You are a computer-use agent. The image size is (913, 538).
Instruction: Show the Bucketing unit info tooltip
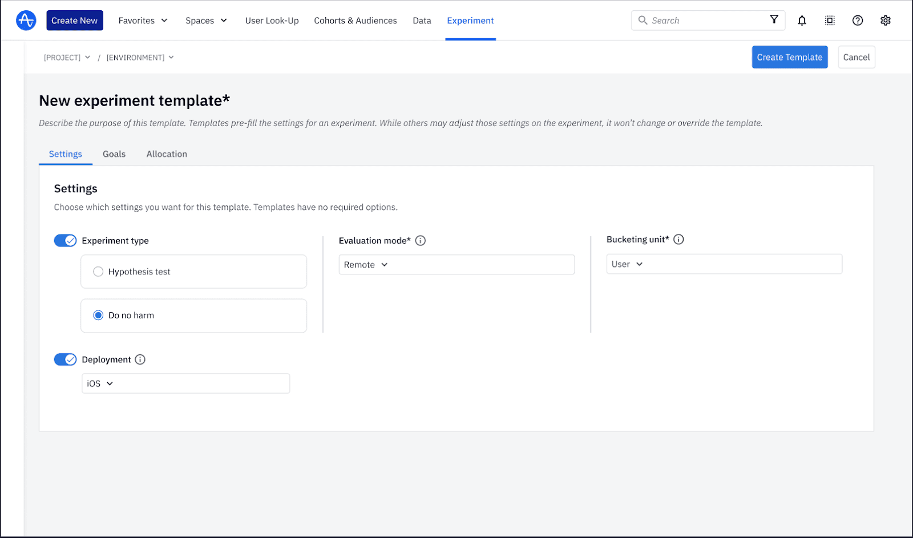click(678, 239)
